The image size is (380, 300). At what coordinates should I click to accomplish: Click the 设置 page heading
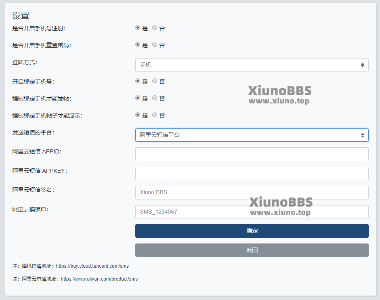[x=21, y=15]
